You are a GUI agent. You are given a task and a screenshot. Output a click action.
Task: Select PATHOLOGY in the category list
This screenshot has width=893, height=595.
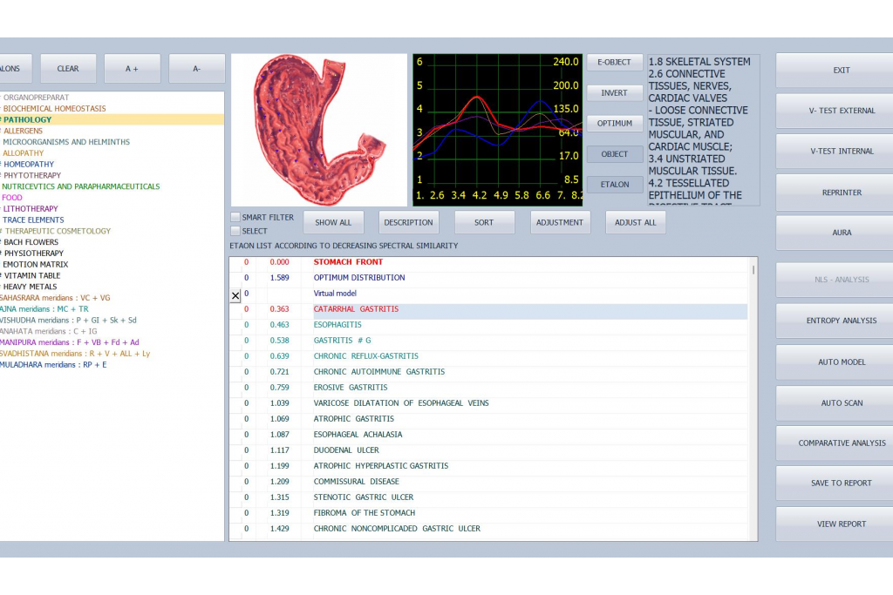(28, 119)
